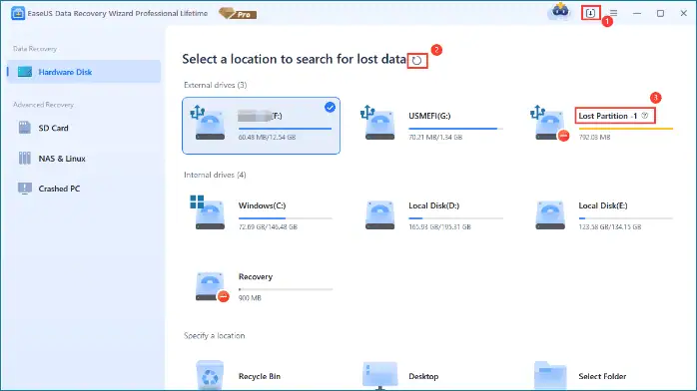Click Lost Partition -1 label
This screenshot has height=391, width=697.
pos(608,116)
